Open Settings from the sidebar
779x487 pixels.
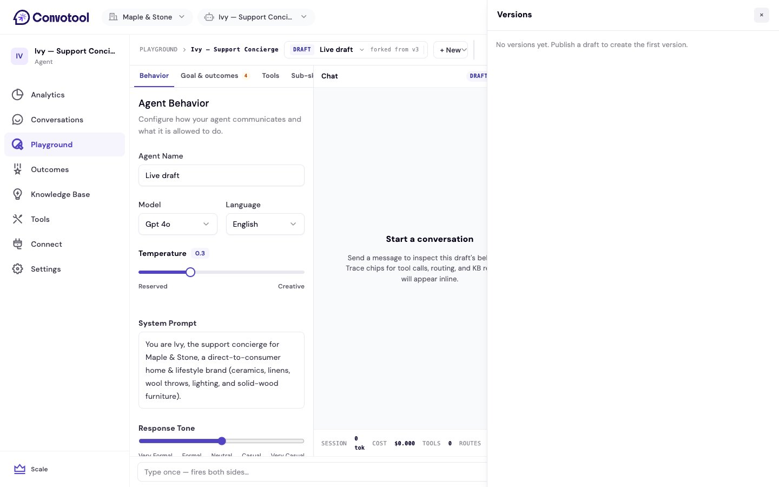tap(64, 269)
